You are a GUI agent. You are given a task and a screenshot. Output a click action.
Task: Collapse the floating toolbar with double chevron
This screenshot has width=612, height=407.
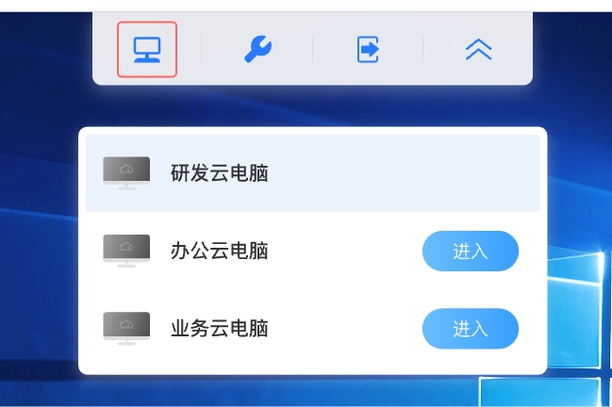coord(478,50)
